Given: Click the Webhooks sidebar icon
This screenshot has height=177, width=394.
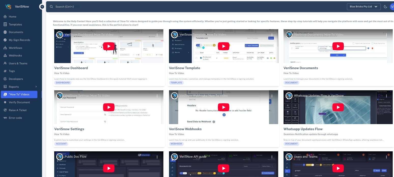Looking at the screenshot, I should [5, 55].
